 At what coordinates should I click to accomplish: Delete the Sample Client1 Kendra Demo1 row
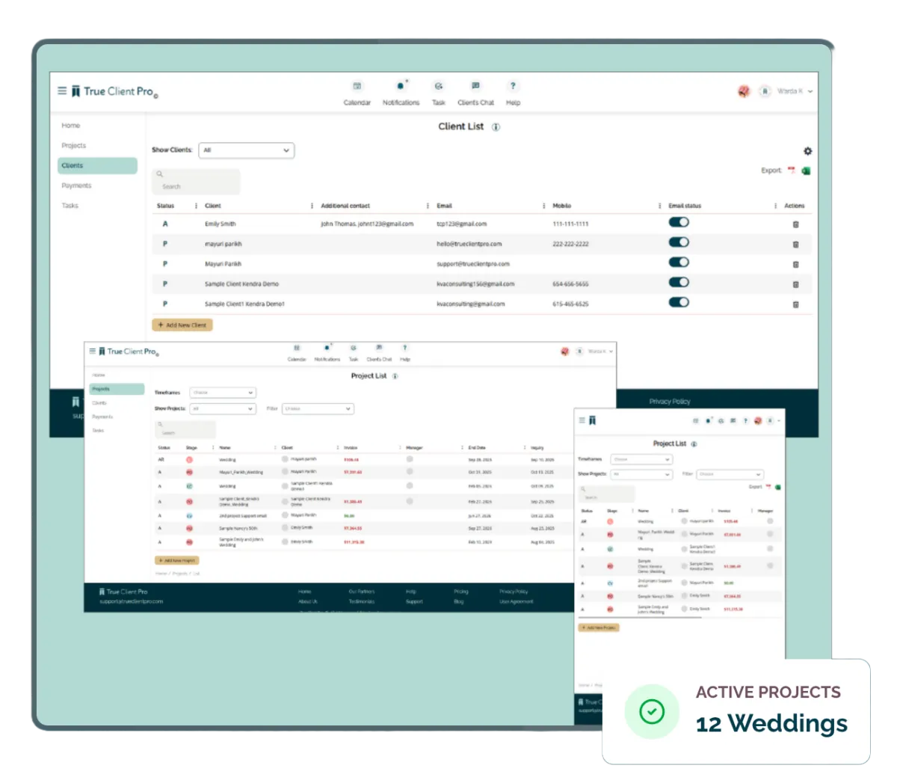pos(795,304)
